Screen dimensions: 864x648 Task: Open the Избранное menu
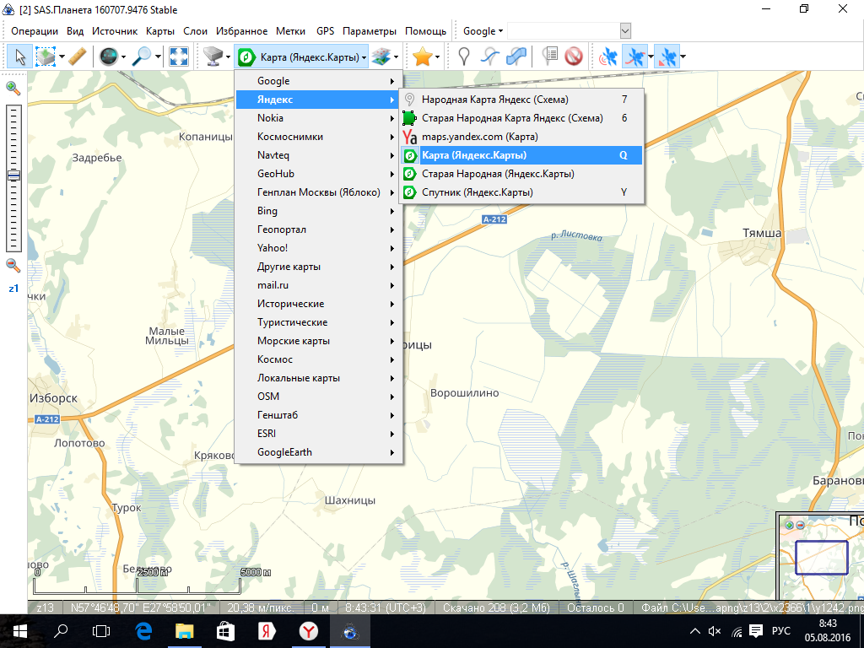point(241,31)
